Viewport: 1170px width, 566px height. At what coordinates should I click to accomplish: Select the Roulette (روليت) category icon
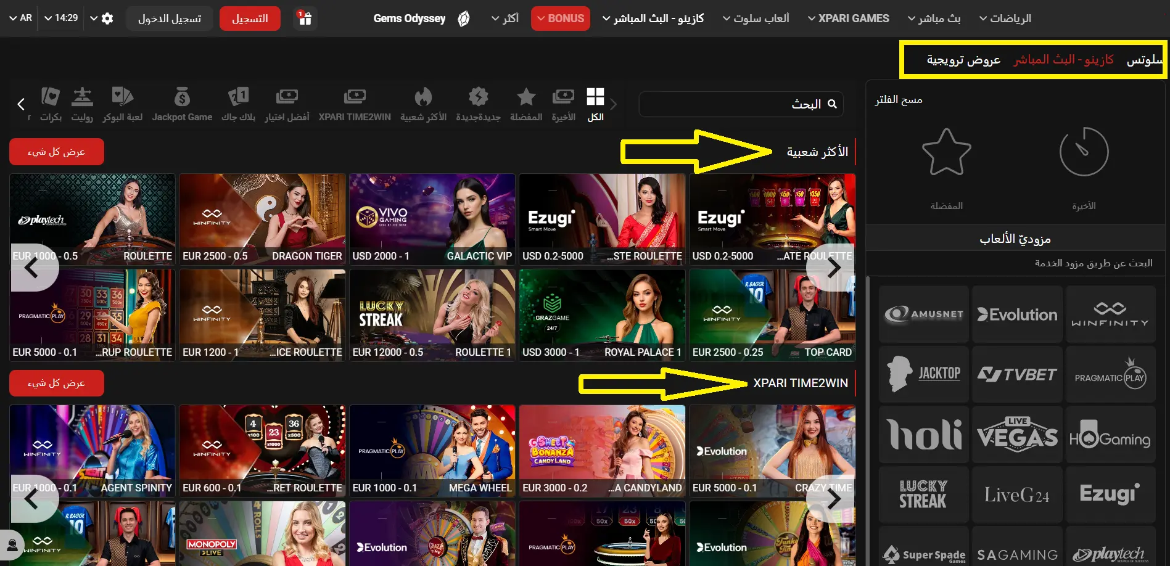pyautogui.click(x=82, y=104)
